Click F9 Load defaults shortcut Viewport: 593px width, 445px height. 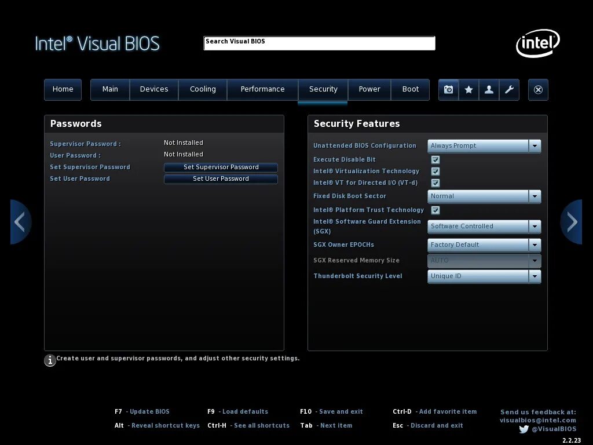[237, 411]
